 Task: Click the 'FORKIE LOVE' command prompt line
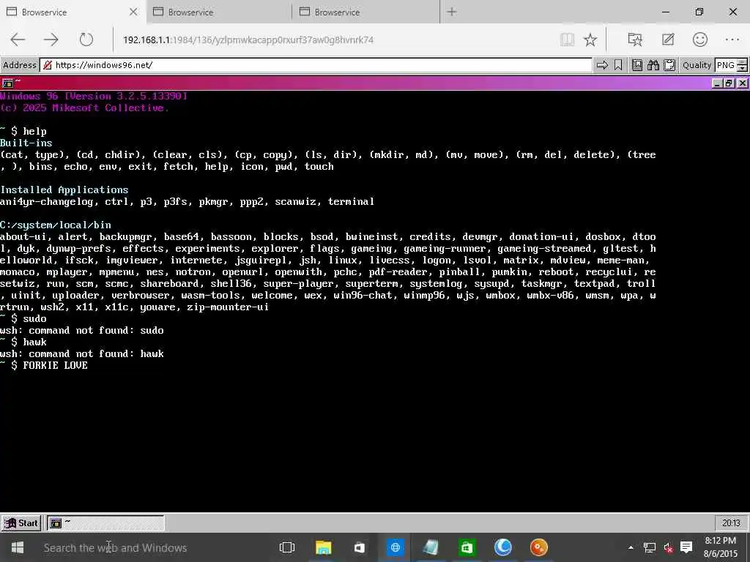[x=44, y=365]
